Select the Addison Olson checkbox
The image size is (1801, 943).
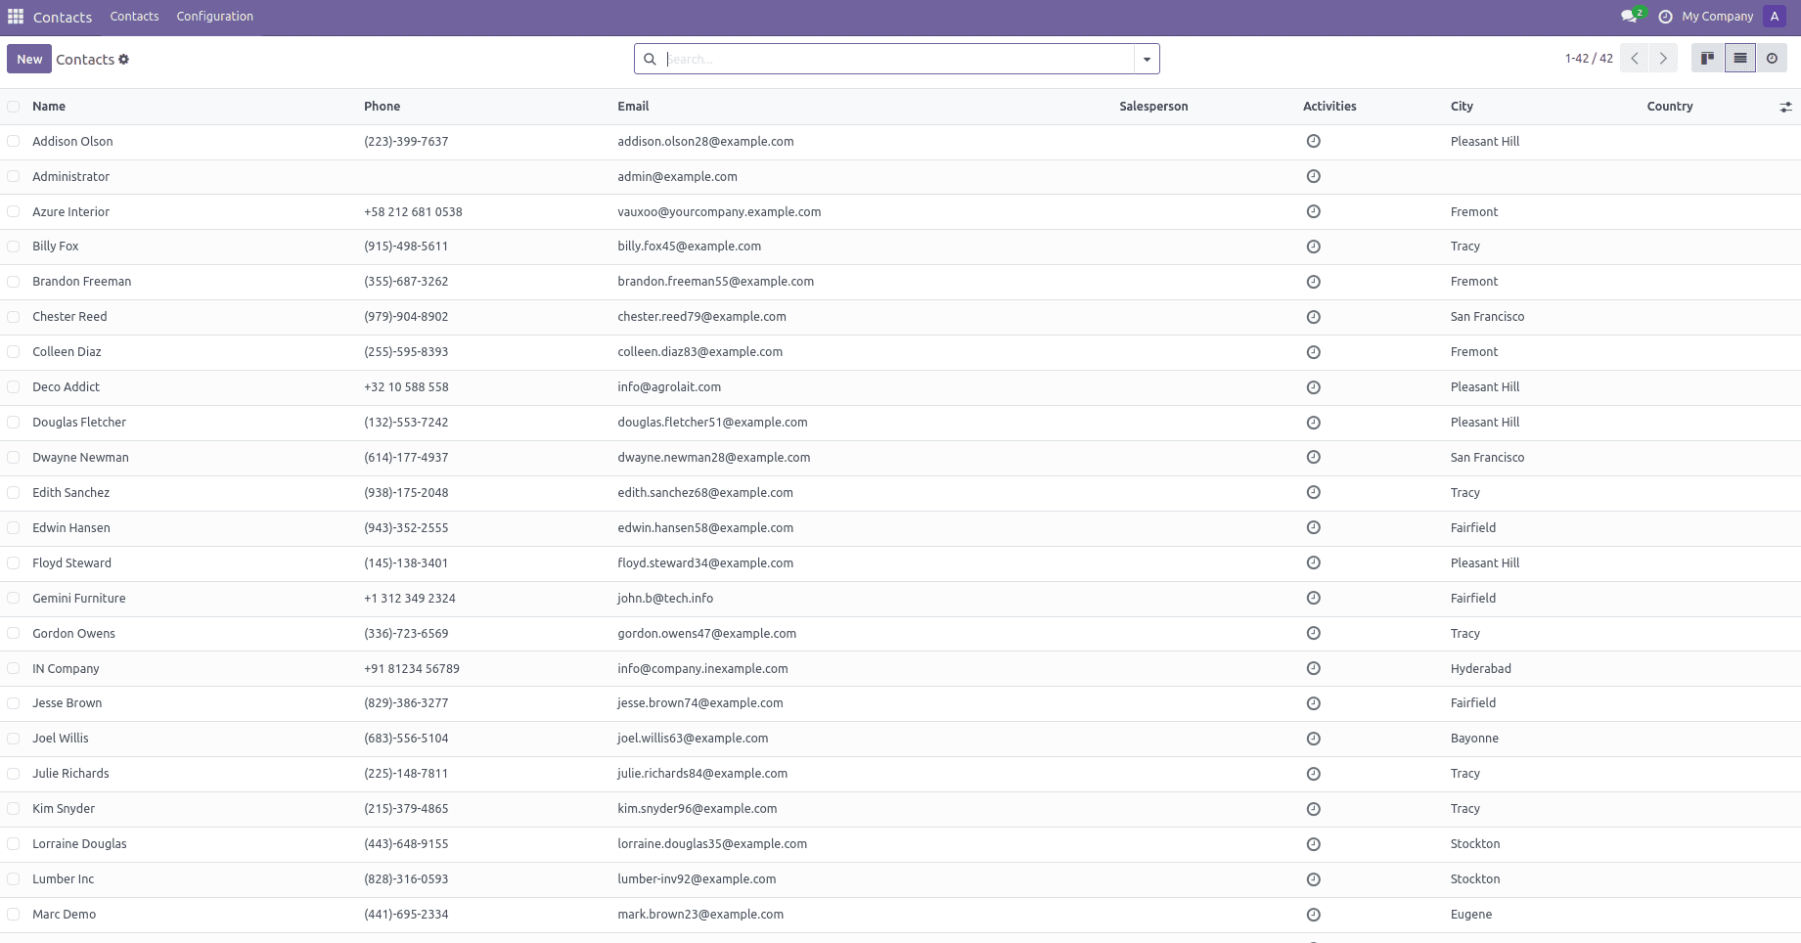[13, 141]
